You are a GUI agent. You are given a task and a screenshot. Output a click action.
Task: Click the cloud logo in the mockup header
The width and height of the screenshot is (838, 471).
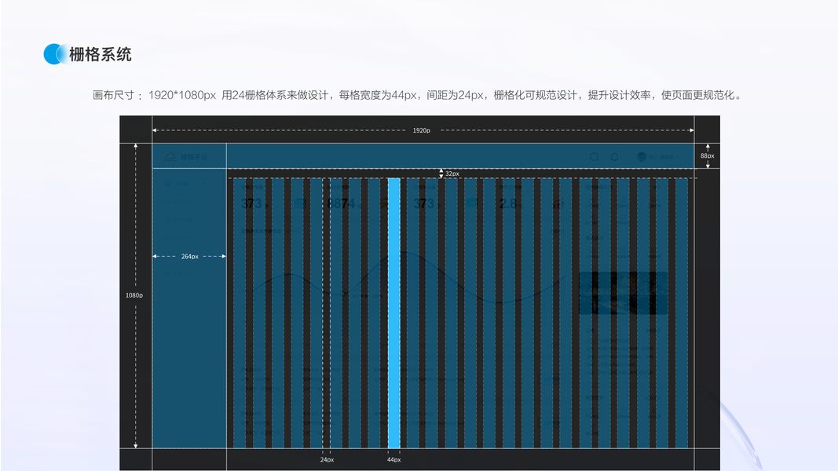pos(170,156)
